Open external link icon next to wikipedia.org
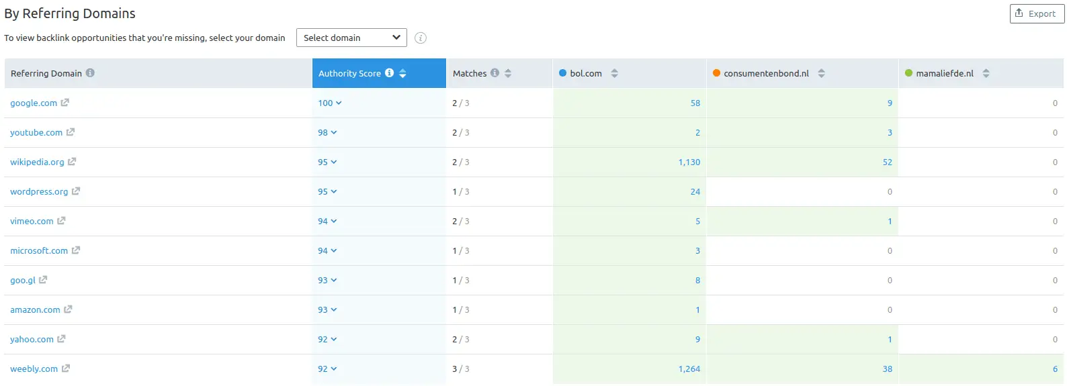The height and width of the screenshot is (386, 1067). pos(72,162)
